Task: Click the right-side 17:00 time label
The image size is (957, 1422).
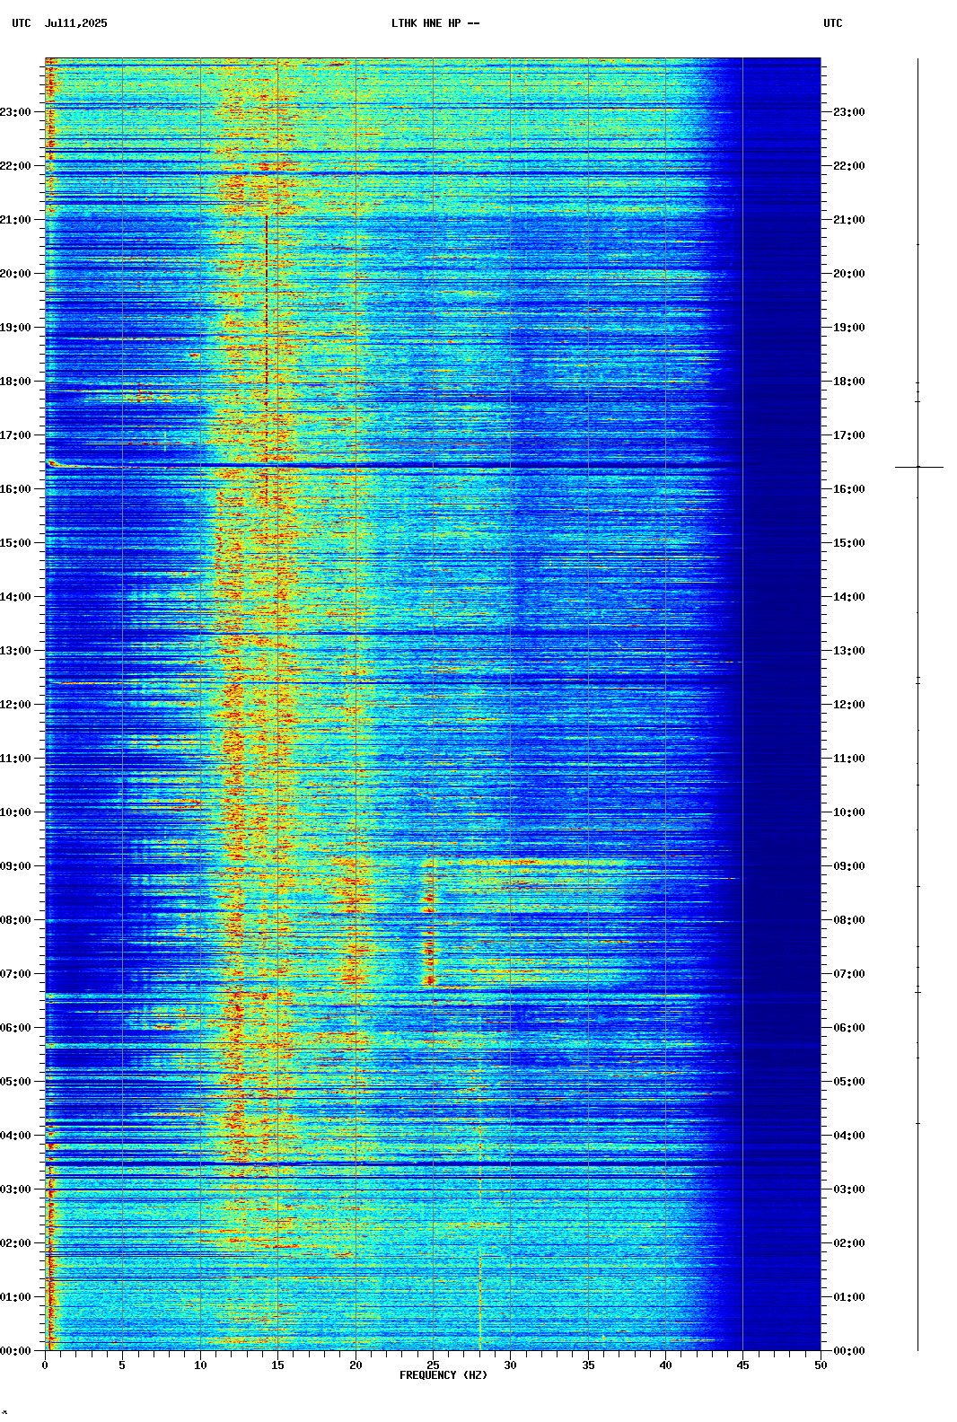Action: tap(849, 435)
